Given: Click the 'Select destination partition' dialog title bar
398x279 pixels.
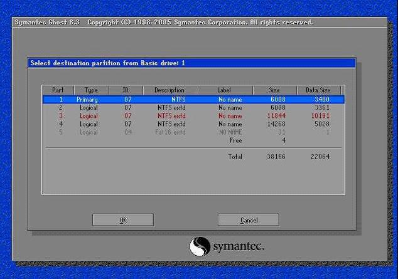Looking at the screenshot, I should pyautogui.click(x=192, y=63).
